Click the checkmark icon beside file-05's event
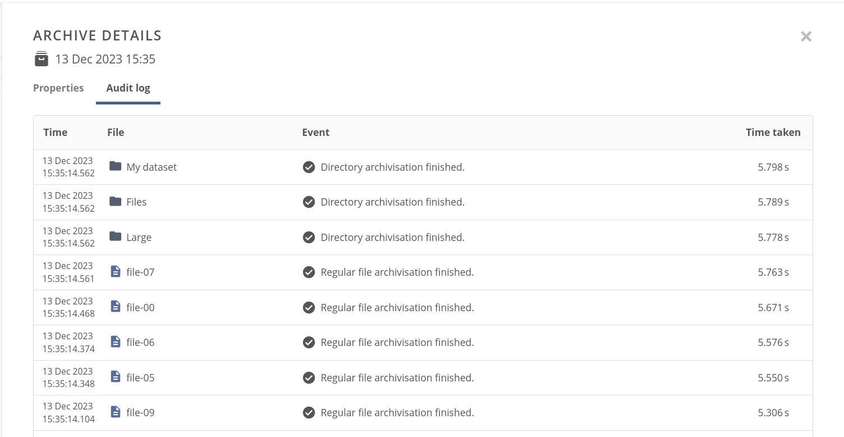 309,377
